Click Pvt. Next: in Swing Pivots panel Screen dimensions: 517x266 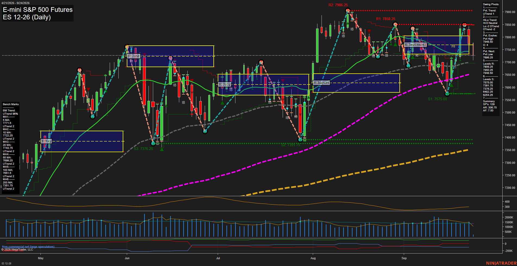click(489, 51)
